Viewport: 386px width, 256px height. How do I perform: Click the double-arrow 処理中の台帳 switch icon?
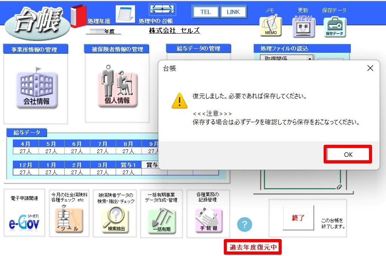pos(162,9)
